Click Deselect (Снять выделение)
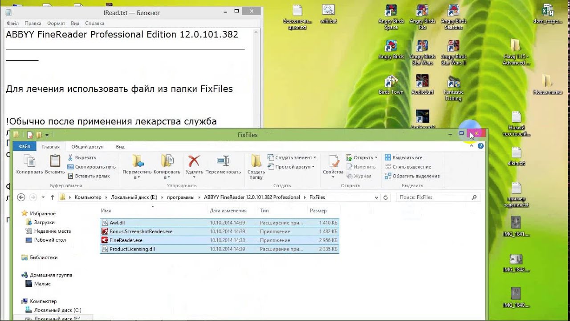Viewport: 570px width, 321px height. [408, 167]
